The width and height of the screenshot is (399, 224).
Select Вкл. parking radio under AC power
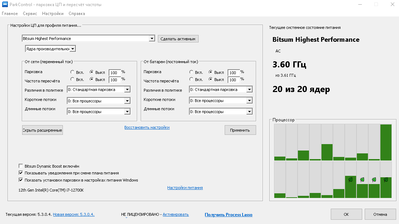[x=72, y=72]
